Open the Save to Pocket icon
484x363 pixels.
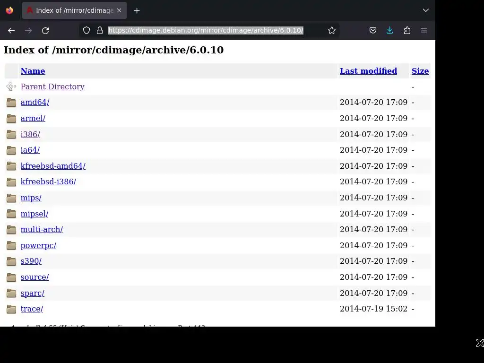373,30
